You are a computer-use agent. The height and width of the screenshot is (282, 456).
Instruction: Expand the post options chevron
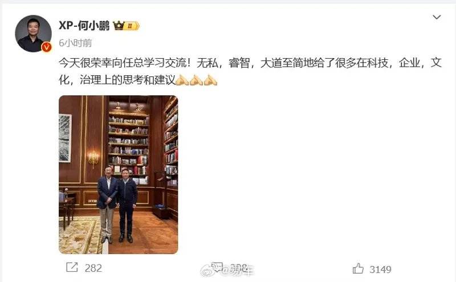pos(437,17)
